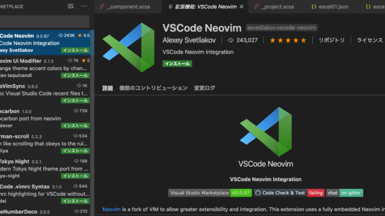Open the ライセンス license link

[x=369, y=40]
